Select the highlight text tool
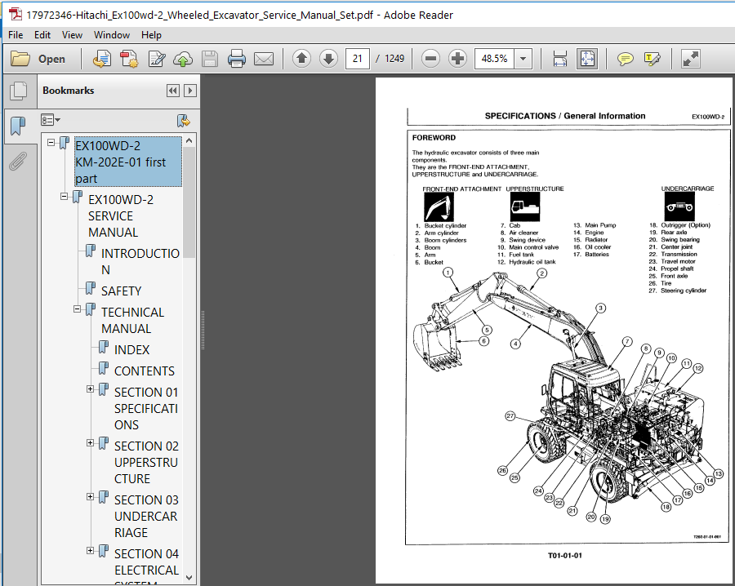This screenshot has height=586, width=735. tap(653, 59)
